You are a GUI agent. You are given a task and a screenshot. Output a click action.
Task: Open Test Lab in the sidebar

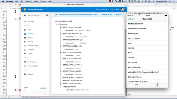tap(31, 50)
